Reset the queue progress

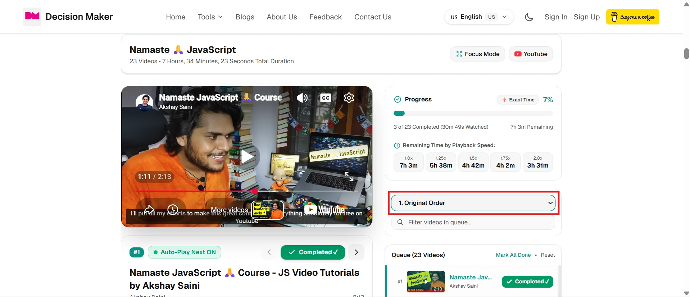[548, 255]
